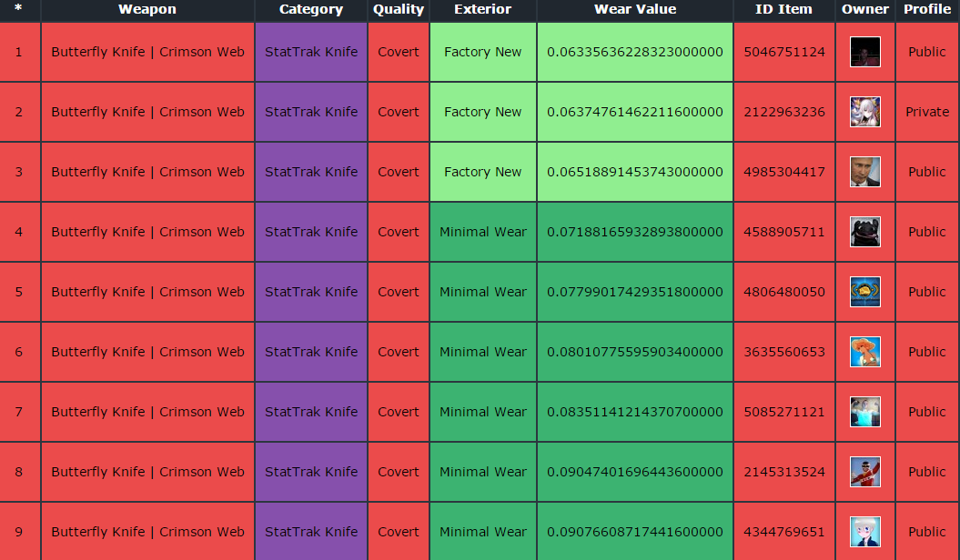Viewport: 960px width, 560px height.
Task: Select wear value 0.08010775595903400000
Action: (635, 352)
